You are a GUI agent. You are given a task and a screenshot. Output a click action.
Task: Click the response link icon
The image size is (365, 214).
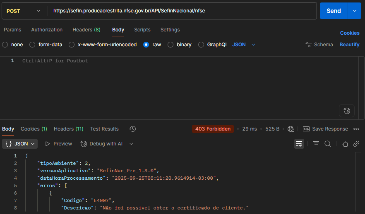coord(356,144)
